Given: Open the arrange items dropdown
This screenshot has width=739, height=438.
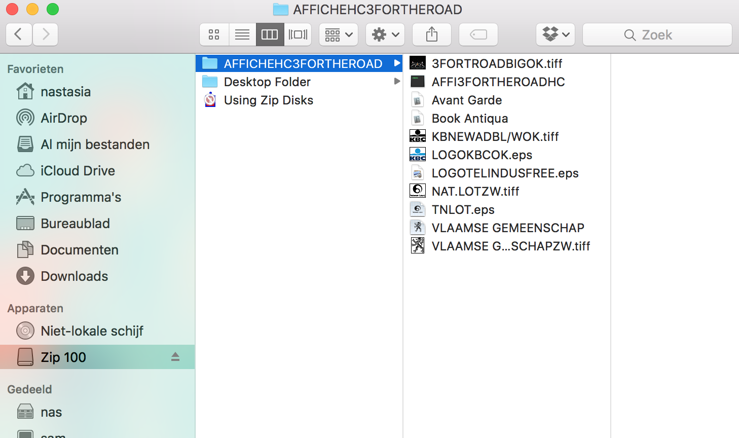Looking at the screenshot, I should tap(339, 34).
